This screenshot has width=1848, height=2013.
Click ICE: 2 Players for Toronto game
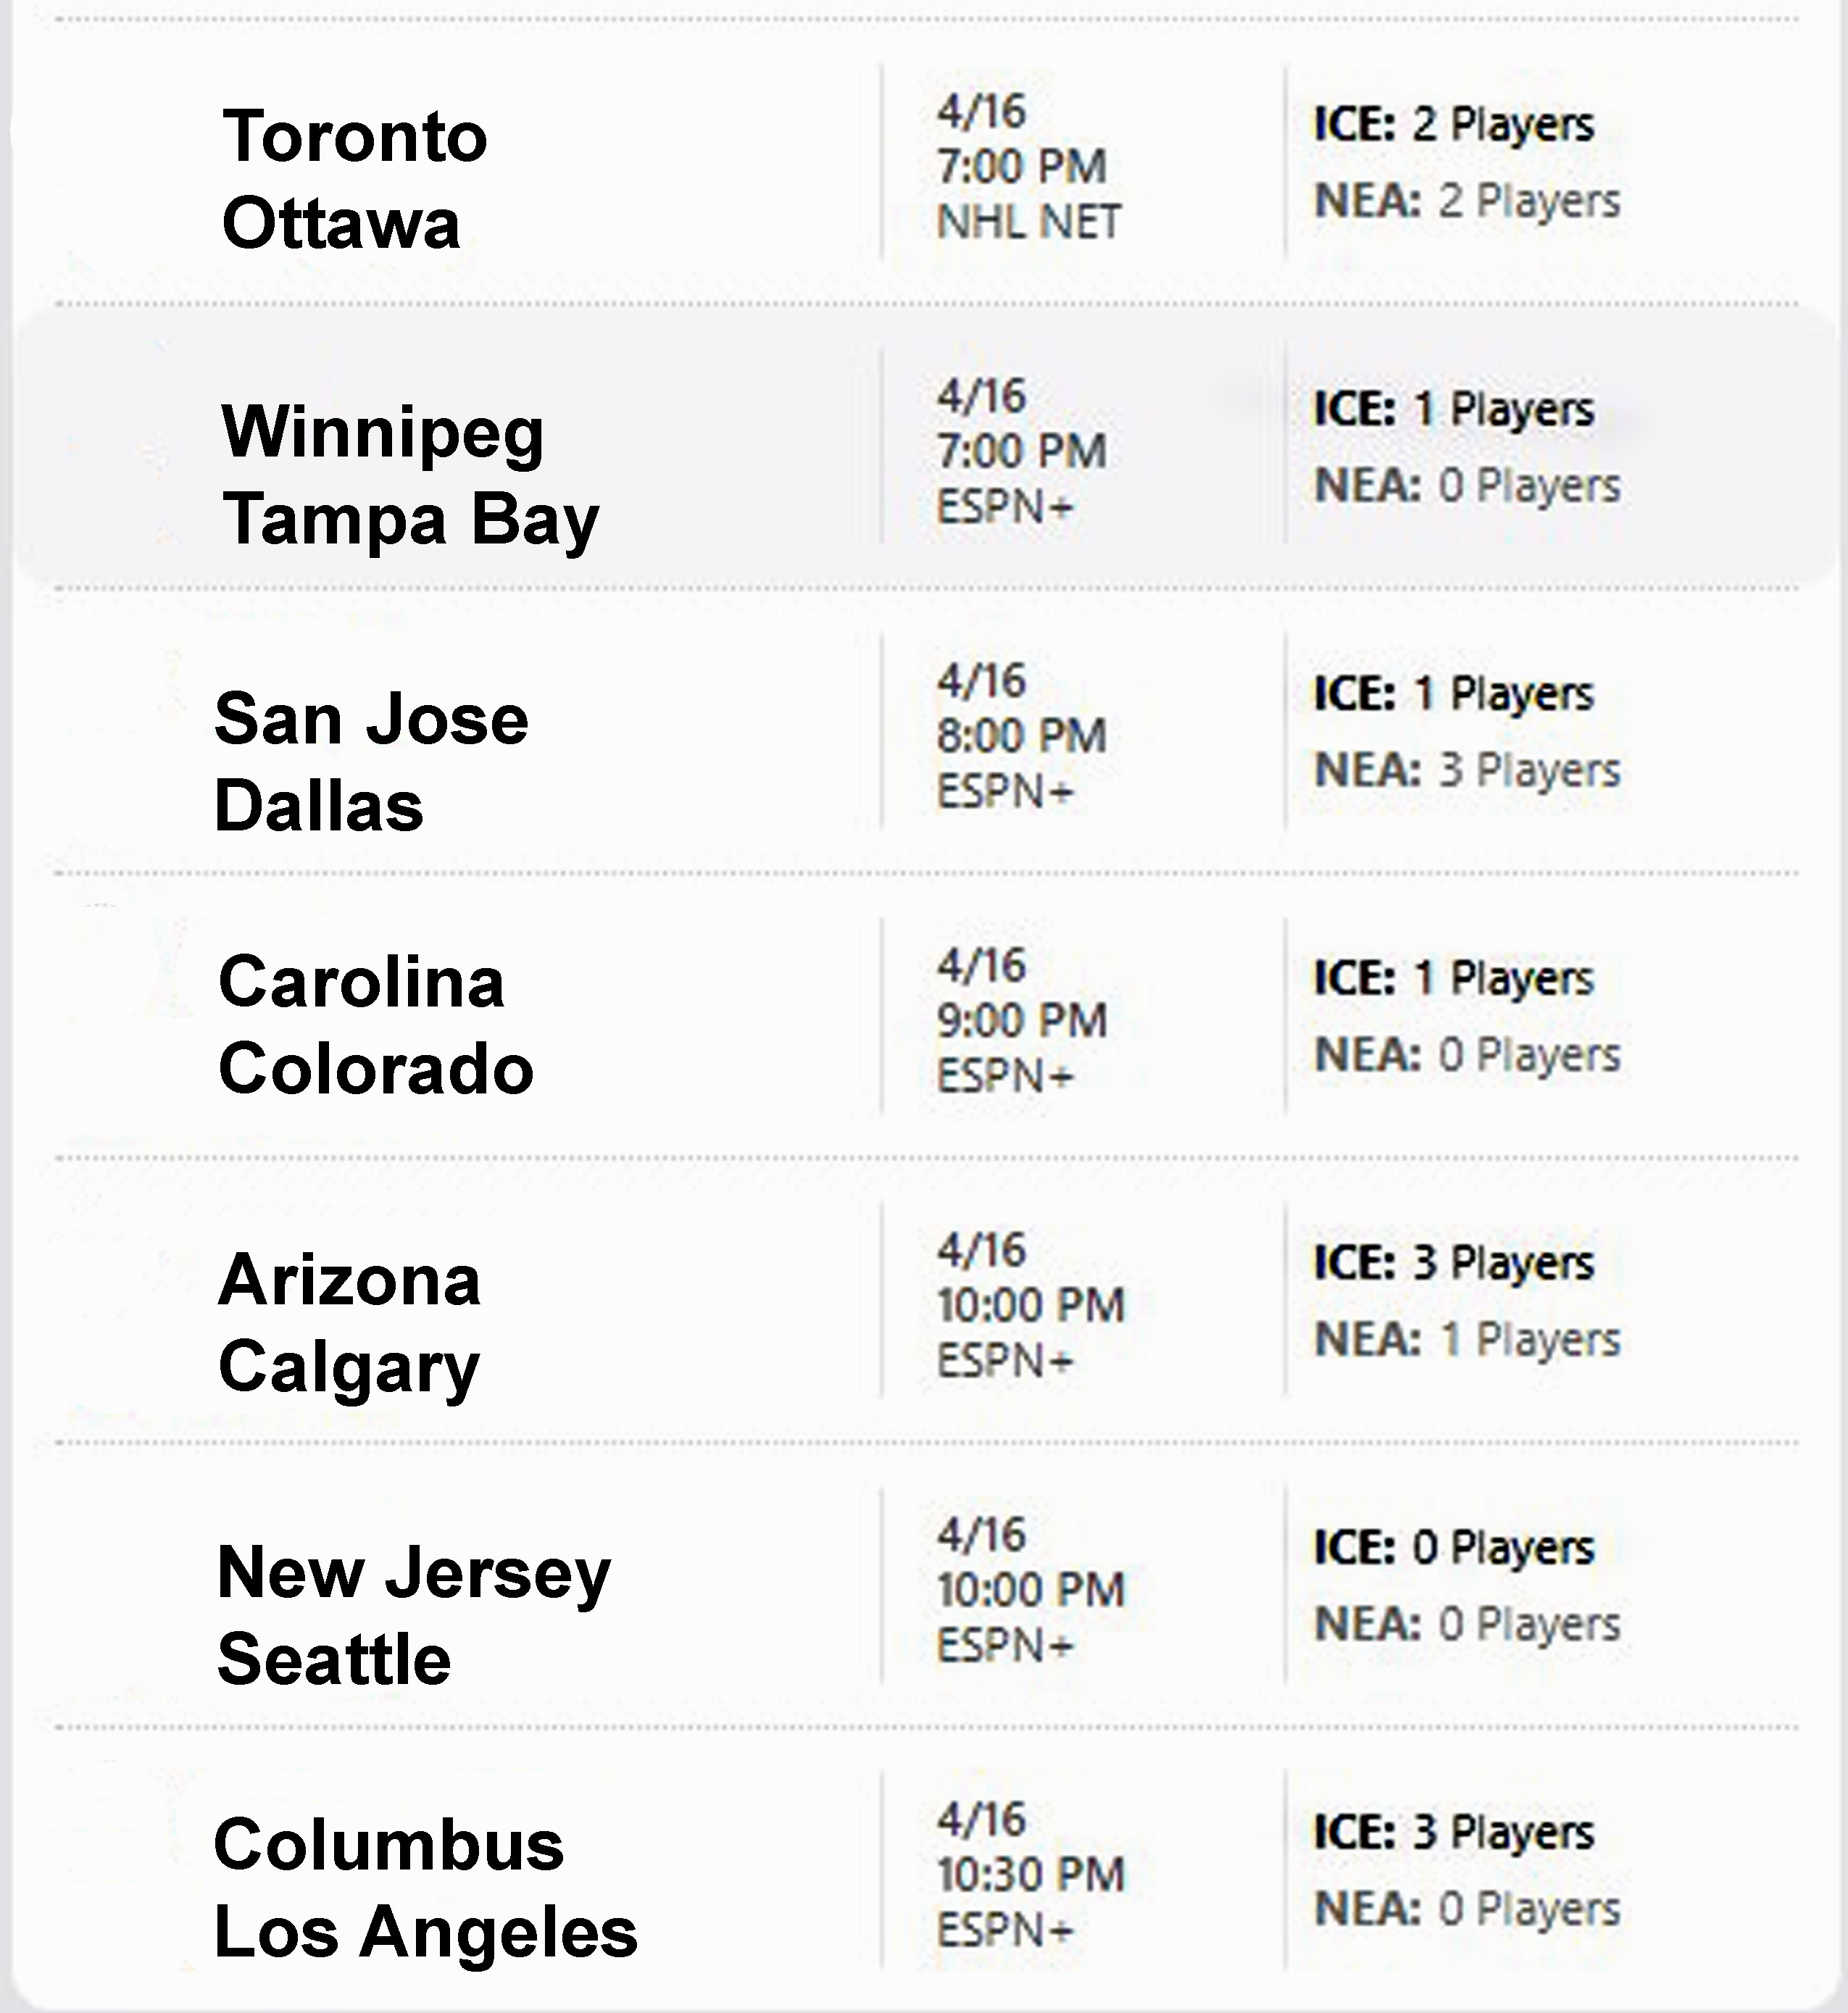1453,124
